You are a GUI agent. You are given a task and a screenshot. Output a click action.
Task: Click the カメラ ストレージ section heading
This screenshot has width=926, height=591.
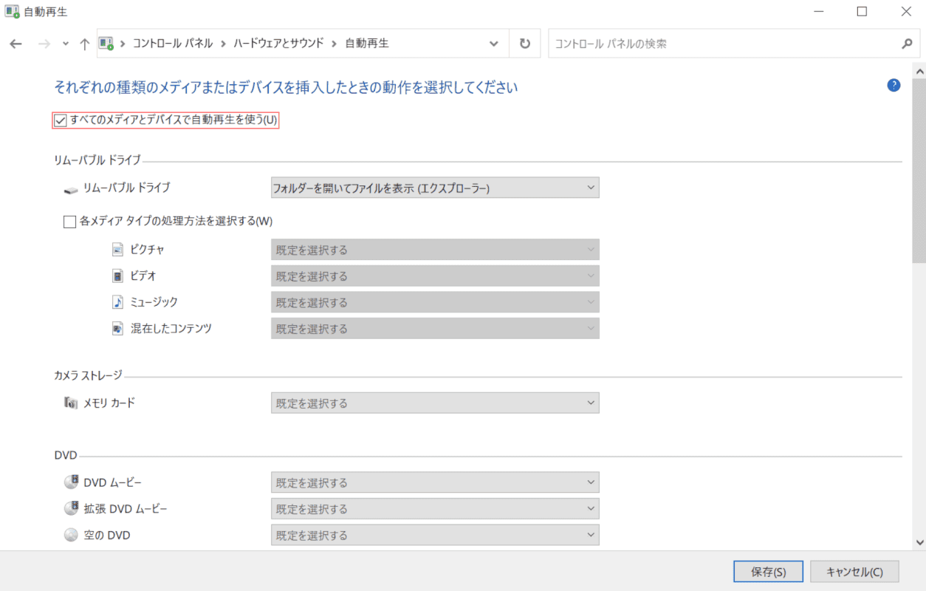point(88,375)
